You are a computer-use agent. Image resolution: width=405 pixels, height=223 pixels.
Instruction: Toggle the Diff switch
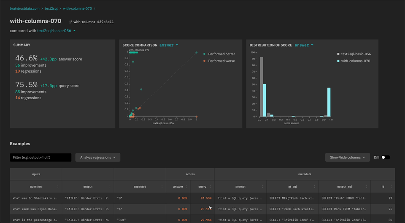(x=386, y=158)
